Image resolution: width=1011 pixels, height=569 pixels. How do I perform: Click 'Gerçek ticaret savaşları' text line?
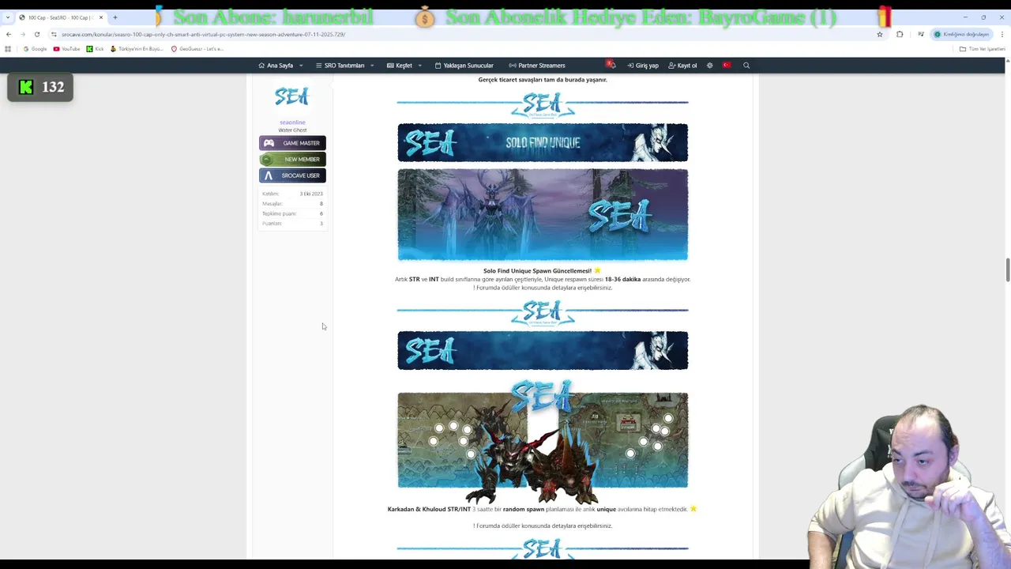coord(543,80)
